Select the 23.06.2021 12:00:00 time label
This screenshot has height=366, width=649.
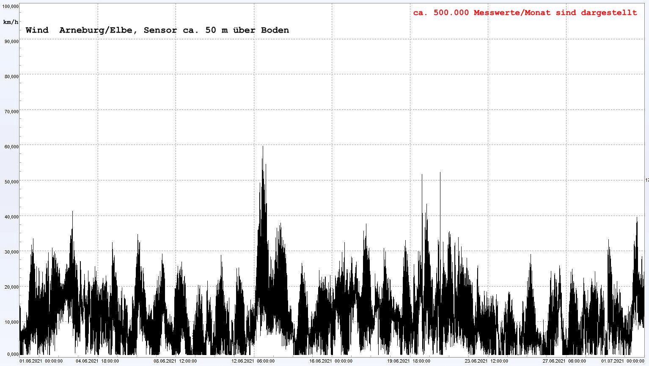(x=487, y=361)
